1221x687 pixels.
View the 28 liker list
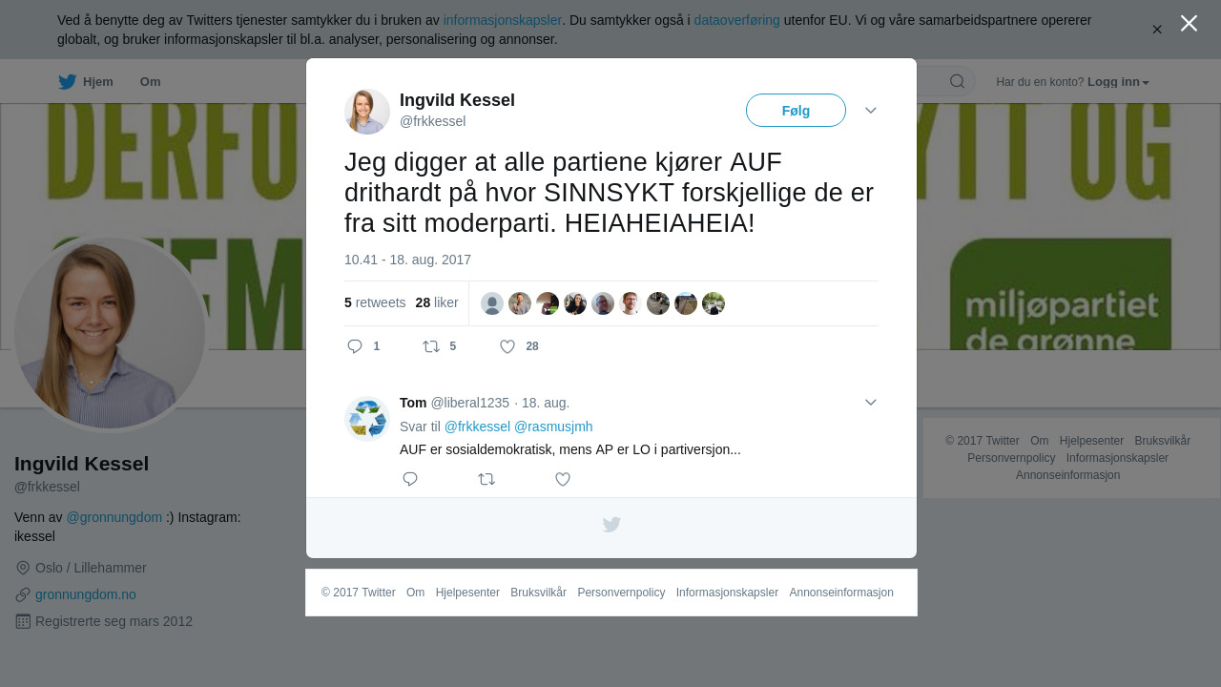(437, 302)
